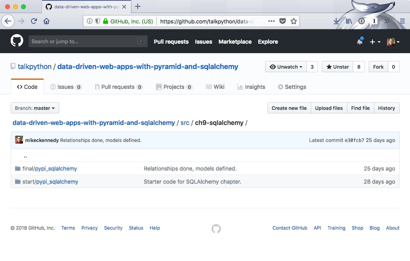Switch to the Issues repository tab
410x261 pixels.
tap(66, 87)
